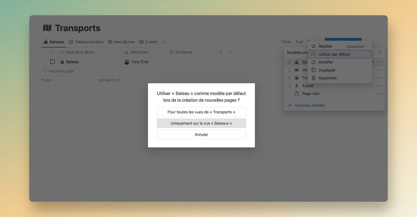This screenshot has height=217, width=417.
Task: Switch to the Bateaux view tab
Action: [x=54, y=42]
